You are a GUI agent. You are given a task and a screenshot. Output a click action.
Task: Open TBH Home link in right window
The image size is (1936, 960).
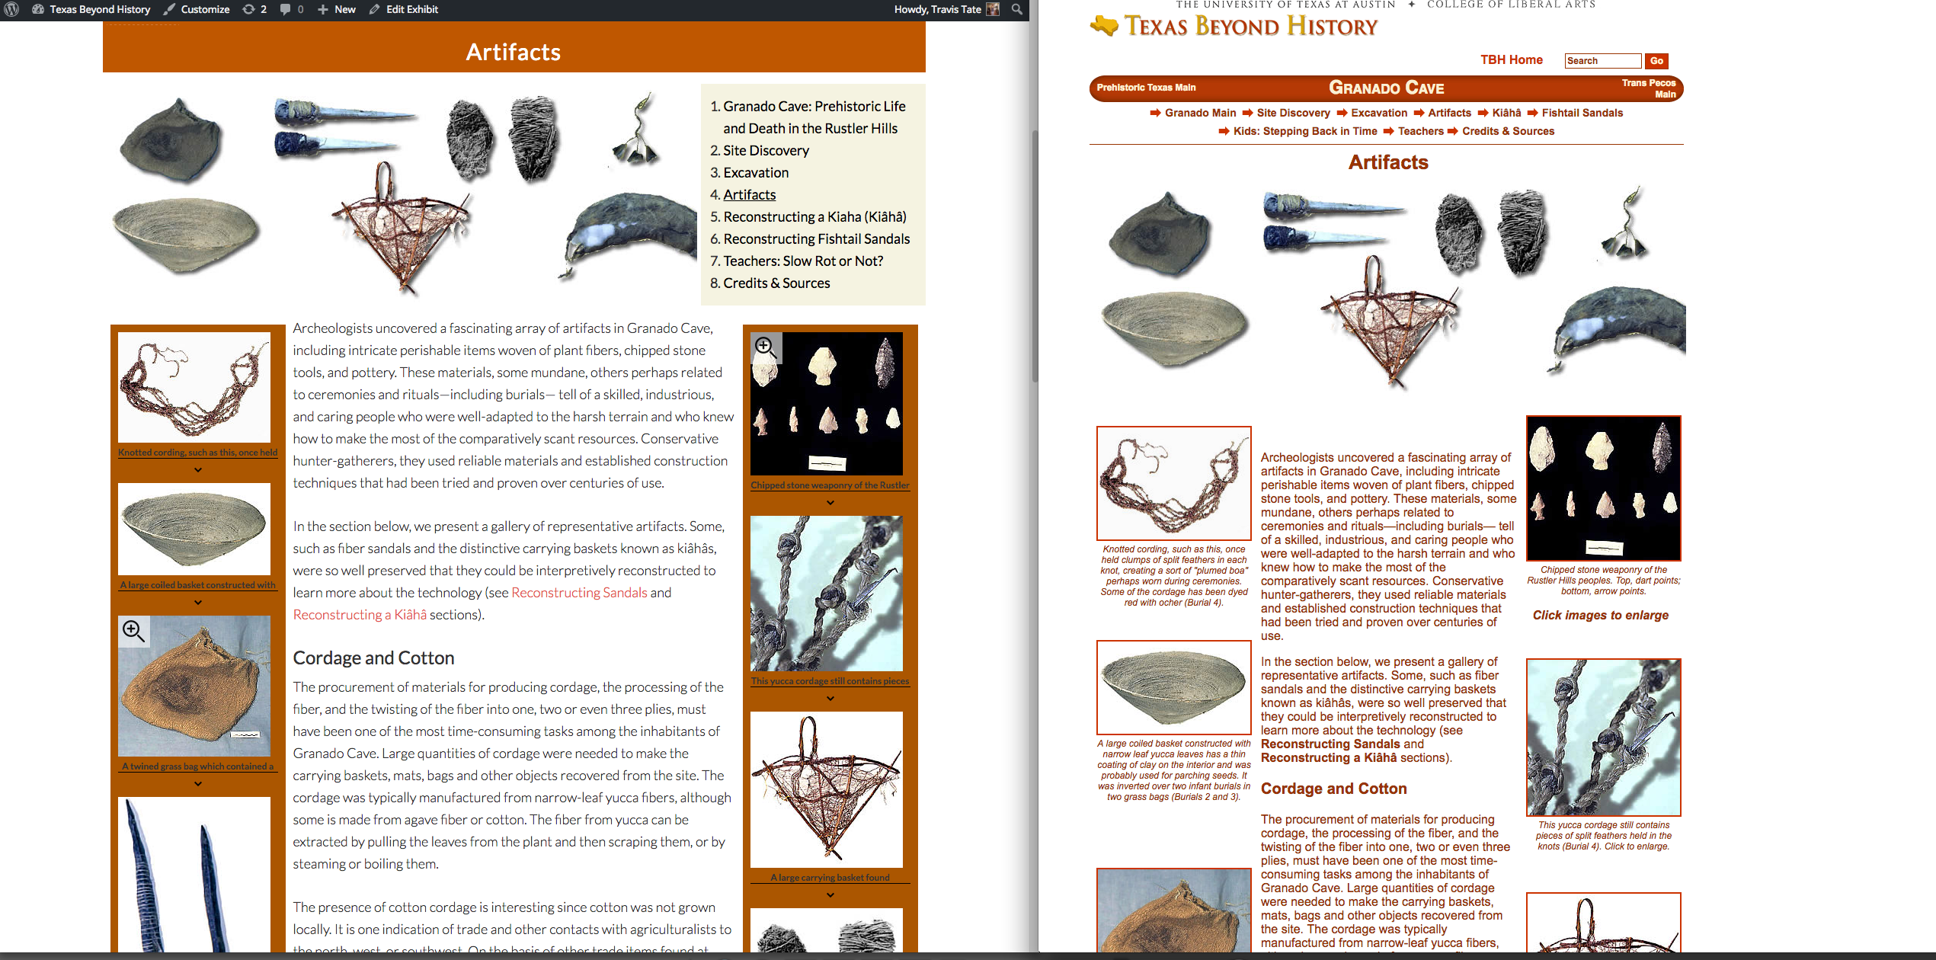click(x=1511, y=60)
